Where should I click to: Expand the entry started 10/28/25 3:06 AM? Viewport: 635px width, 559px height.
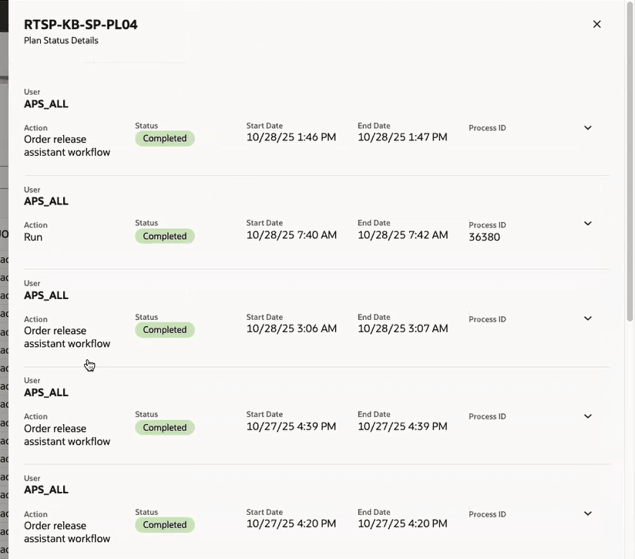click(x=588, y=318)
